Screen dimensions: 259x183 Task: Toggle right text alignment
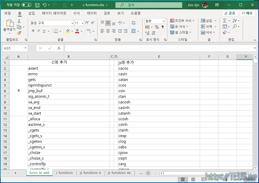[114, 31]
